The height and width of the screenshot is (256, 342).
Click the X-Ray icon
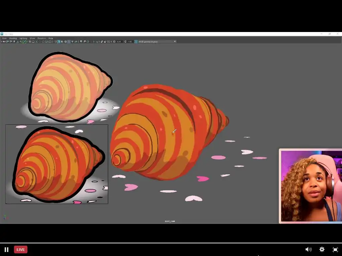pos(102,42)
